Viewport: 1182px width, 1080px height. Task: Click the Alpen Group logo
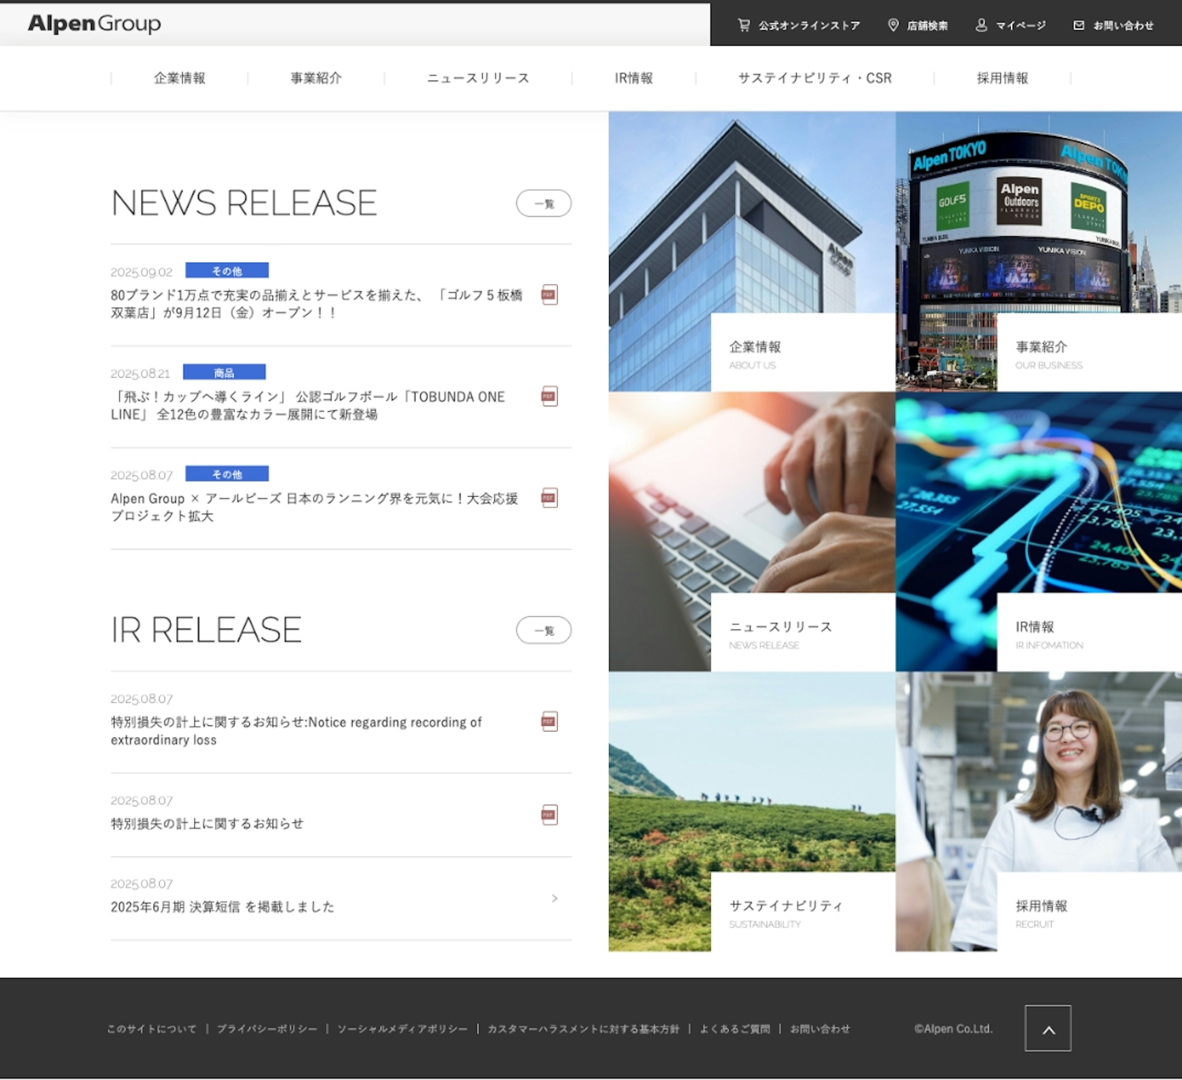click(x=94, y=23)
